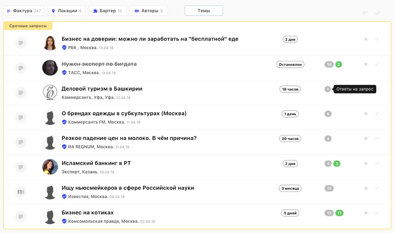
Task: Mark Бизнес на доверии request as done
Action: (x=377, y=39)
